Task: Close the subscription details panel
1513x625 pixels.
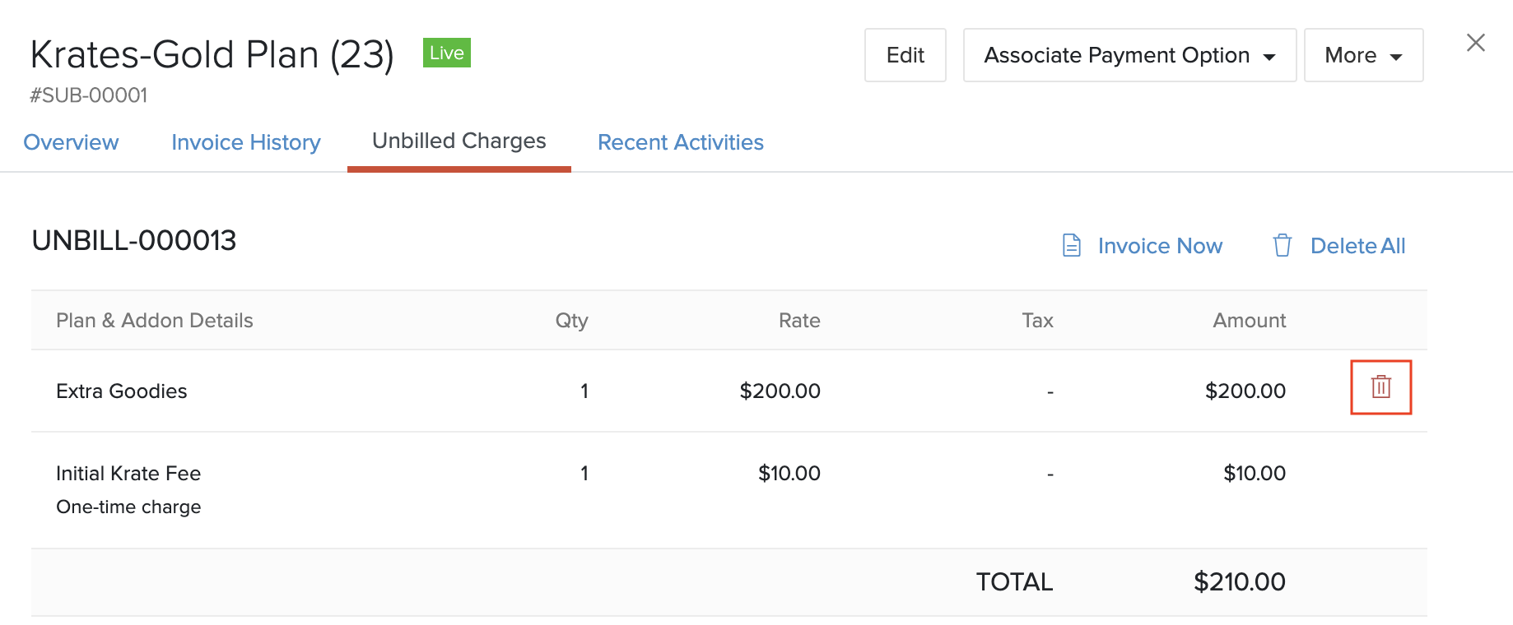Action: [1475, 43]
